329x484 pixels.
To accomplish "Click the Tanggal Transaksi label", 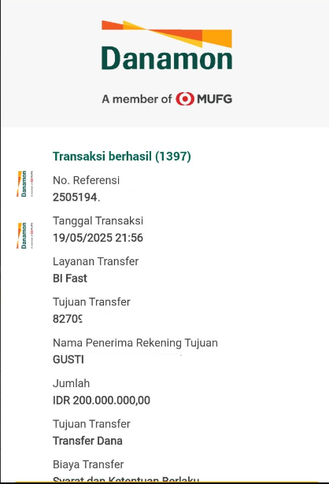I will tap(98, 220).
